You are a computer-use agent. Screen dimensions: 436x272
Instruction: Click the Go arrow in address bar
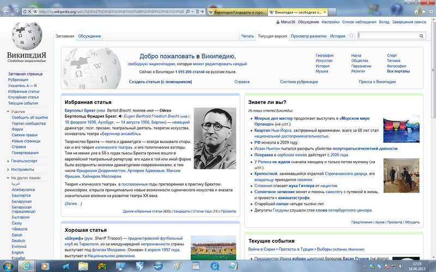202,11
